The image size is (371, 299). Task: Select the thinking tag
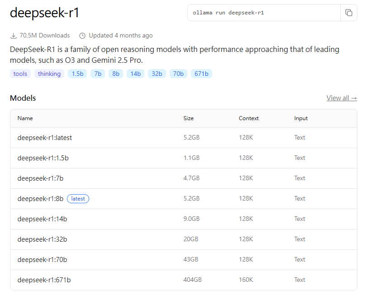pyautogui.click(x=49, y=74)
